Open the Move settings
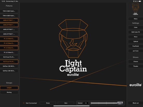 (135, 37)
